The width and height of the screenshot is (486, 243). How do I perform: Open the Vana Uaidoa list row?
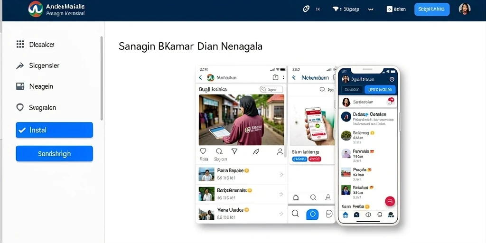coord(241,214)
